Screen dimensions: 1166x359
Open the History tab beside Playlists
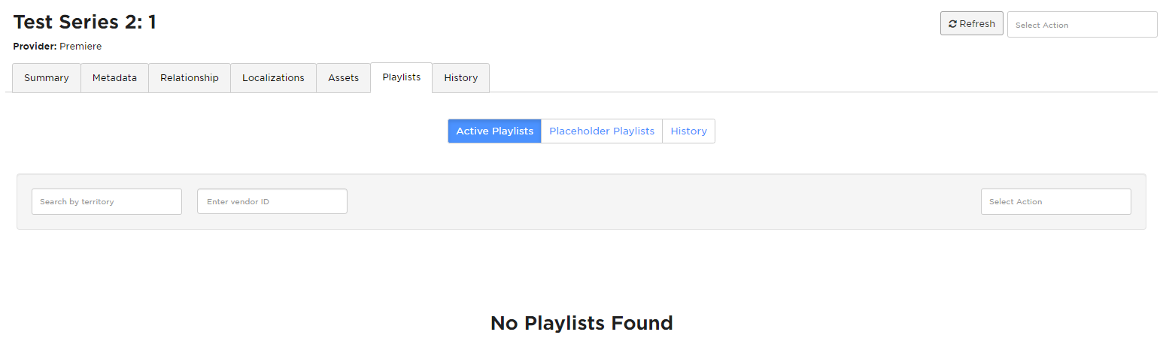tap(461, 78)
